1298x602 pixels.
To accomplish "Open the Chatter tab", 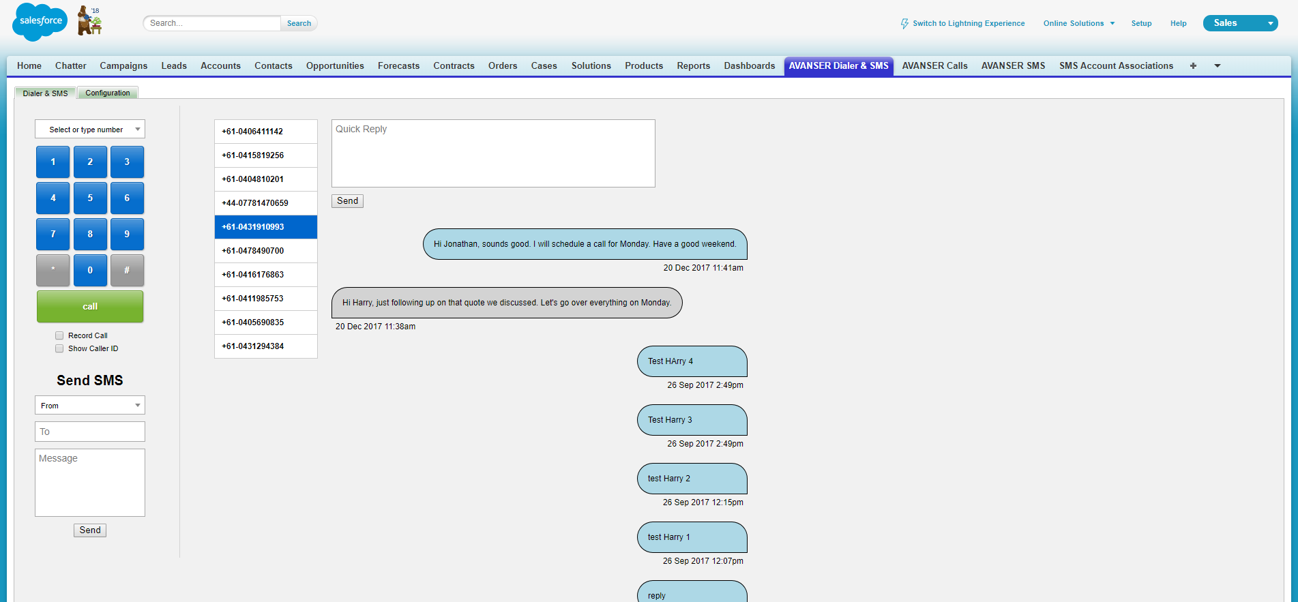I will pos(71,65).
